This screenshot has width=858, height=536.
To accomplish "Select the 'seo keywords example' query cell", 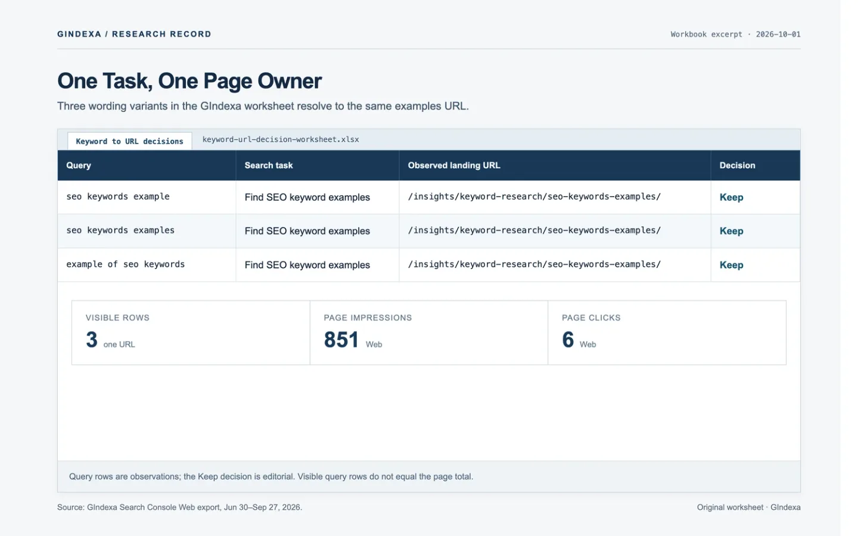I will [x=147, y=197].
